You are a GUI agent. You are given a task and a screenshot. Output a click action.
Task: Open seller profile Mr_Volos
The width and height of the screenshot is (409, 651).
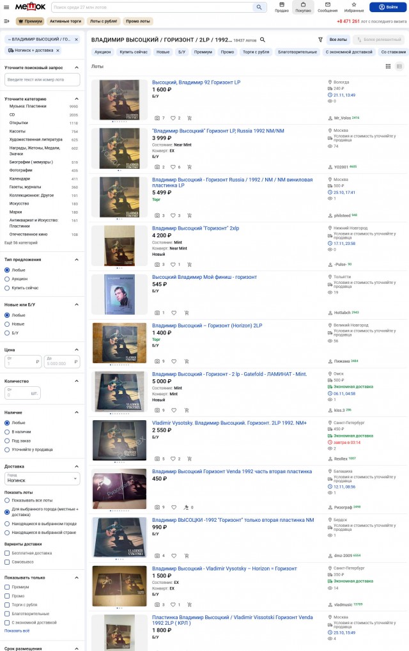[343, 118]
